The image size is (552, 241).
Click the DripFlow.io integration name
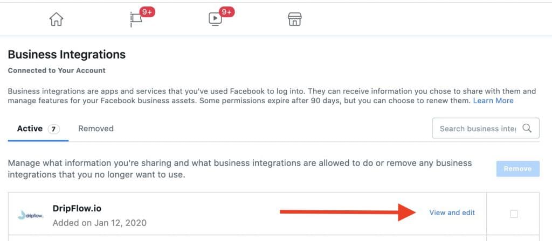(x=77, y=208)
